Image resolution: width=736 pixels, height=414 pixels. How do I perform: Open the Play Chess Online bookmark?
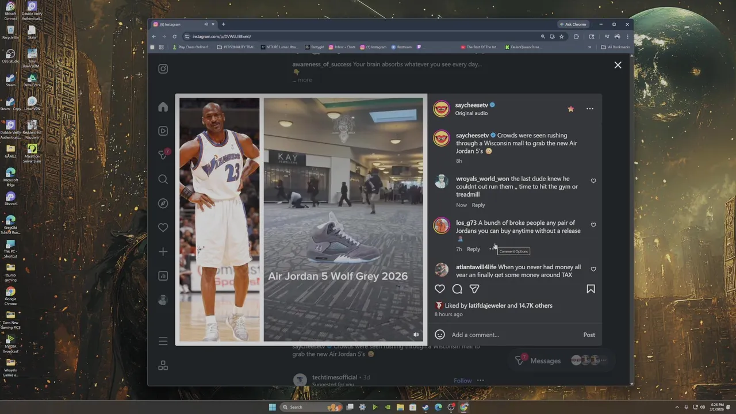(x=191, y=47)
